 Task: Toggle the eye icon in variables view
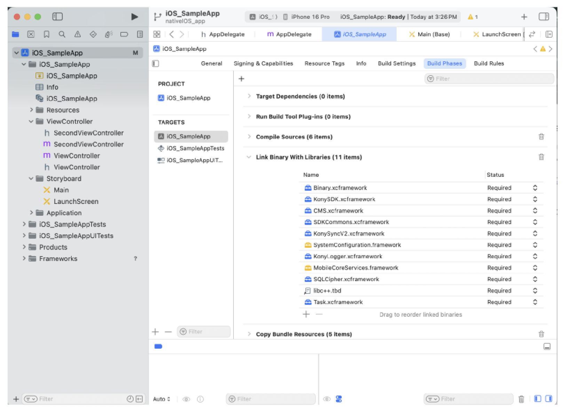point(187,399)
